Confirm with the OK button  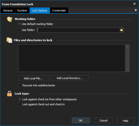[81, 121]
